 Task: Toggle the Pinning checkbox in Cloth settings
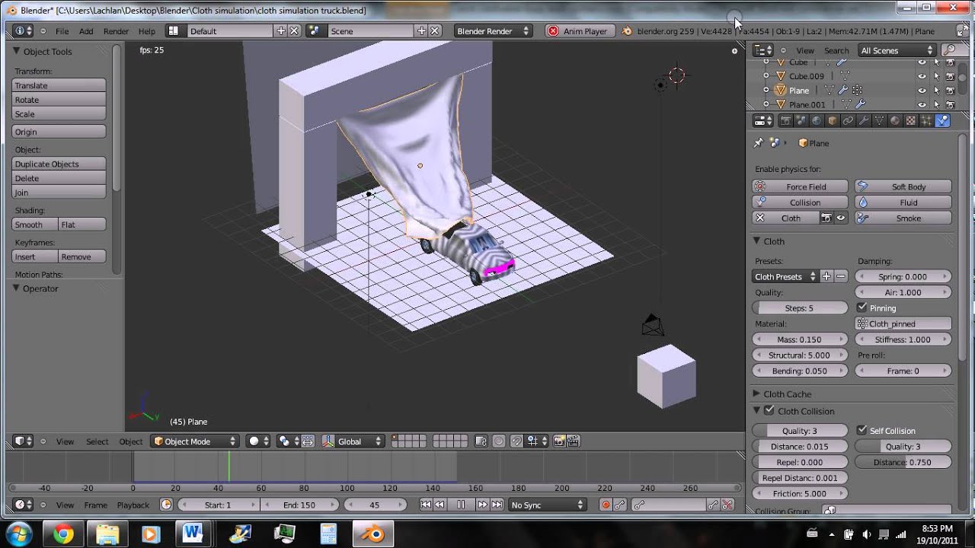coord(862,307)
